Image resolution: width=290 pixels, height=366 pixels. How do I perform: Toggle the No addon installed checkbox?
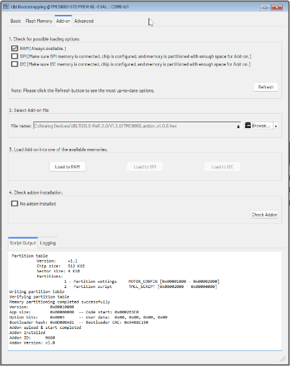point(14,203)
